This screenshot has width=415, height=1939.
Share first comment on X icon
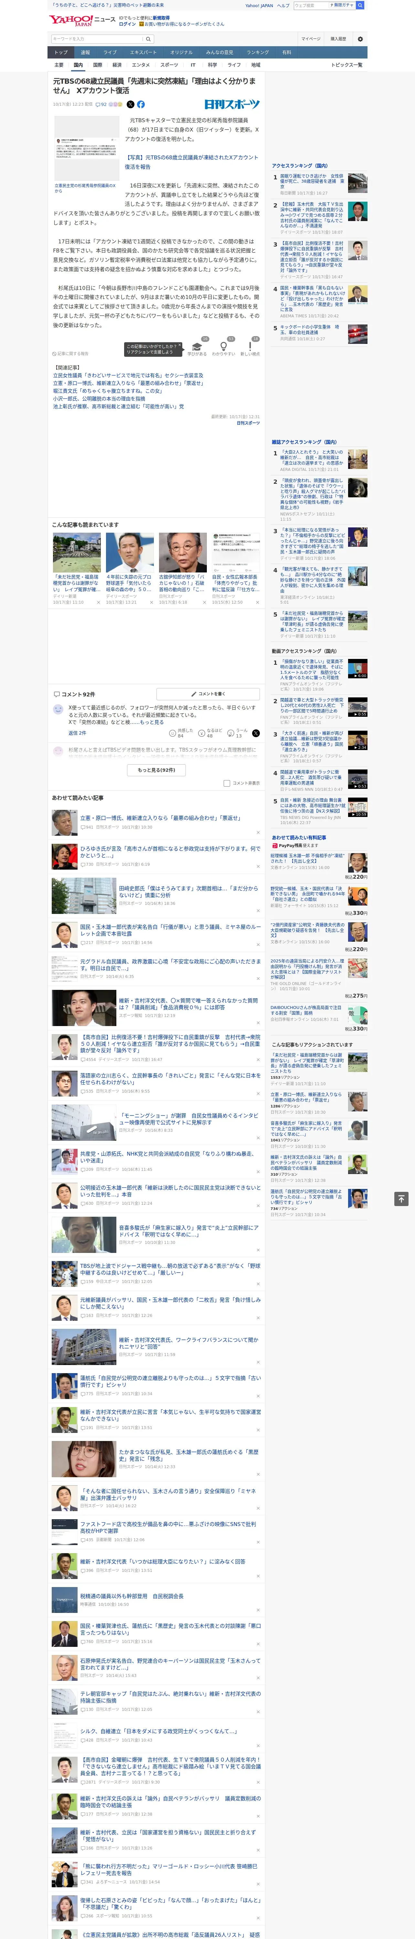pyautogui.click(x=256, y=733)
